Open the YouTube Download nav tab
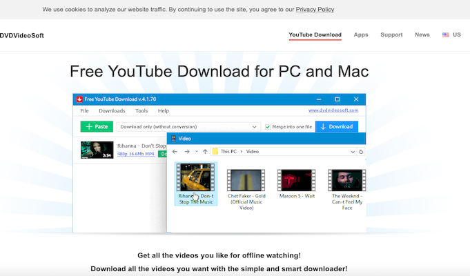The image size is (470, 276). pos(315,34)
